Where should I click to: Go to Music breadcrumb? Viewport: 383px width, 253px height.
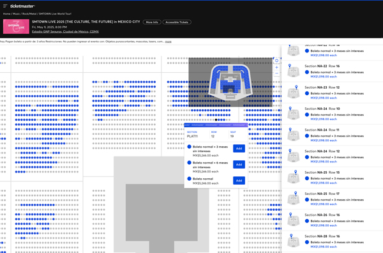pyautogui.click(x=17, y=13)
